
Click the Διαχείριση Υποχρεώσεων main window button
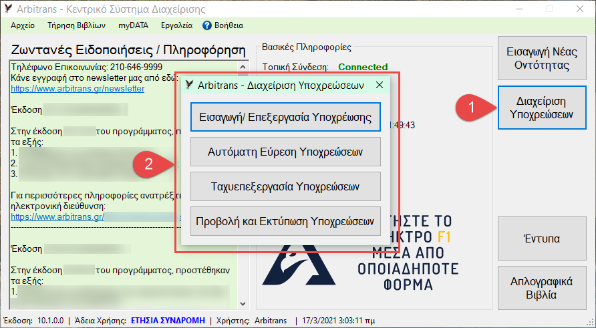click(542, 108)
